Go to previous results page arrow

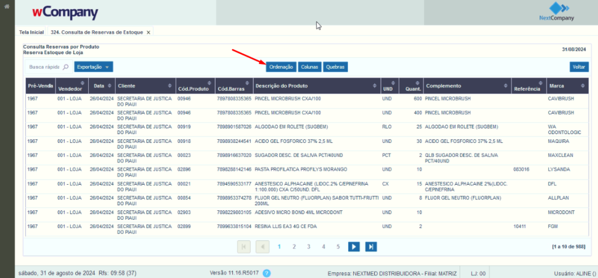pyautogui.click(x=263, y=247)
